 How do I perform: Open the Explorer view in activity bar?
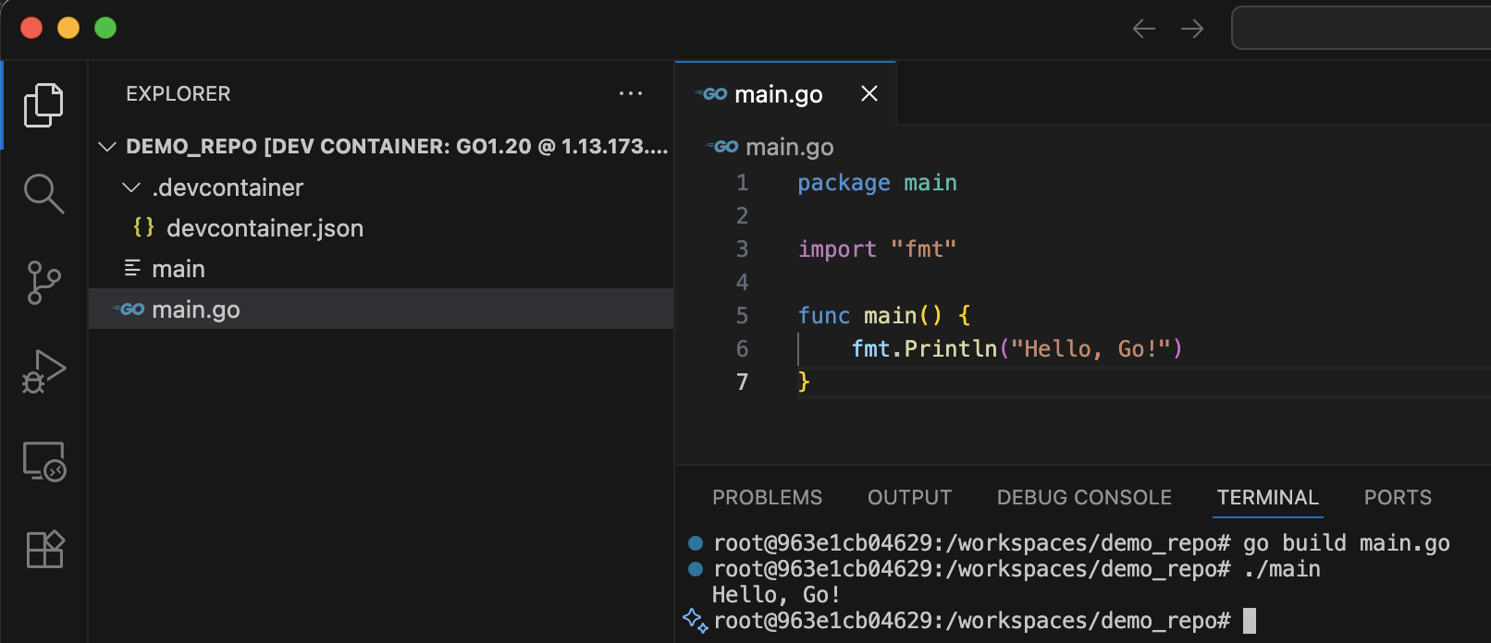[x=43, y=105]
